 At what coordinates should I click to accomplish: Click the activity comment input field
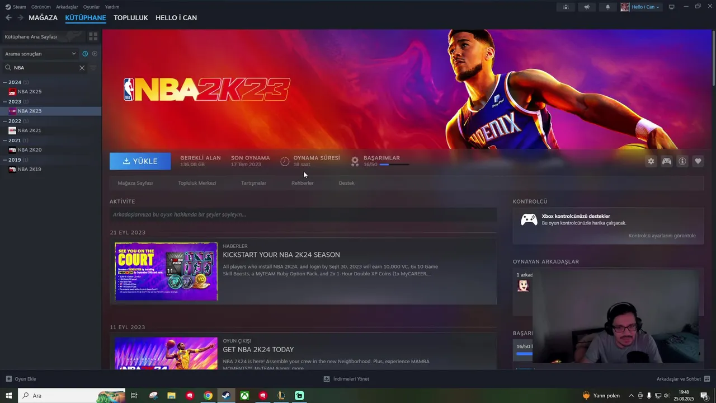303,214
